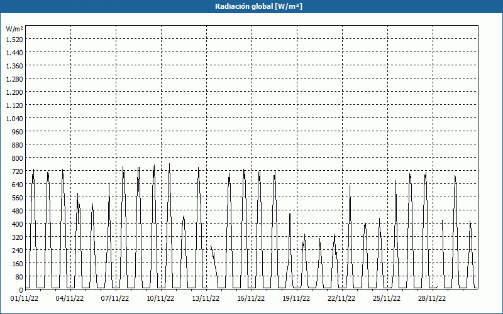The image size is (503, 314).
Task: Click the 1.200 y-axis value
Action: pos(14,92)
